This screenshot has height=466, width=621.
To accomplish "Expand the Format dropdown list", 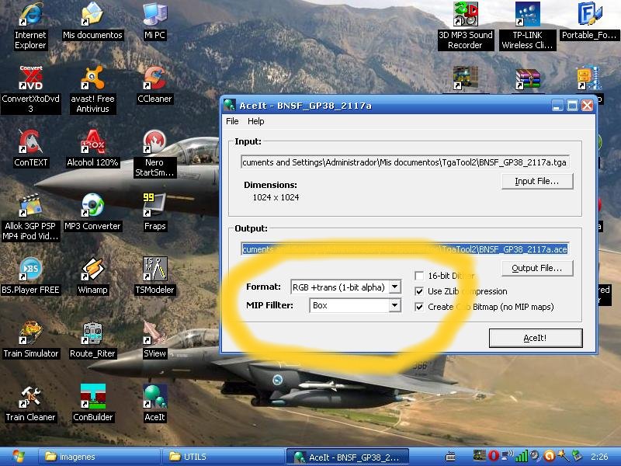I will [394, 287].
